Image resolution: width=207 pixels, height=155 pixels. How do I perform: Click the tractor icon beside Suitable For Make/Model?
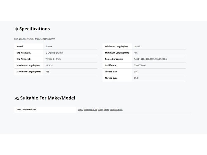click(17, 98)
